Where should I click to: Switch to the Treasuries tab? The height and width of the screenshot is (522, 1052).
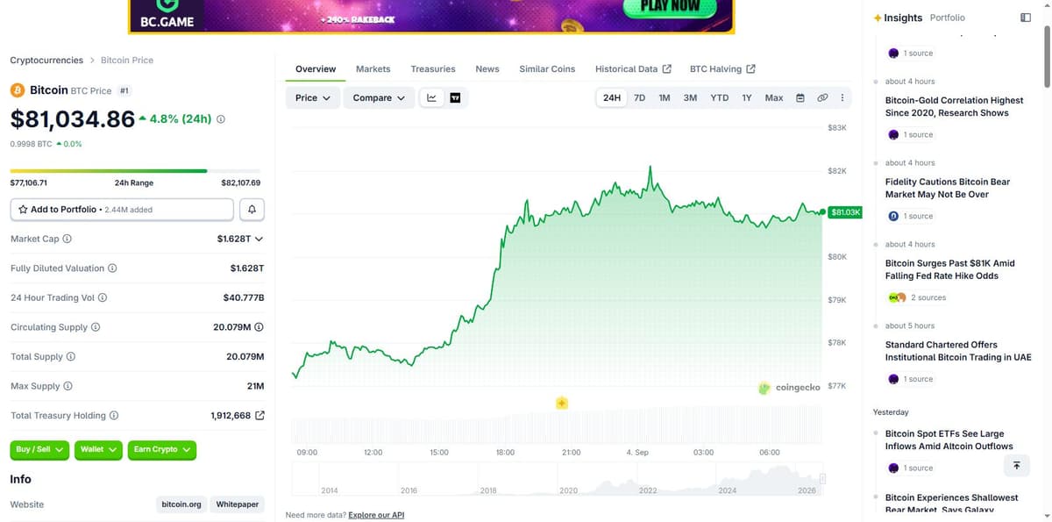[x=433, y=68]
